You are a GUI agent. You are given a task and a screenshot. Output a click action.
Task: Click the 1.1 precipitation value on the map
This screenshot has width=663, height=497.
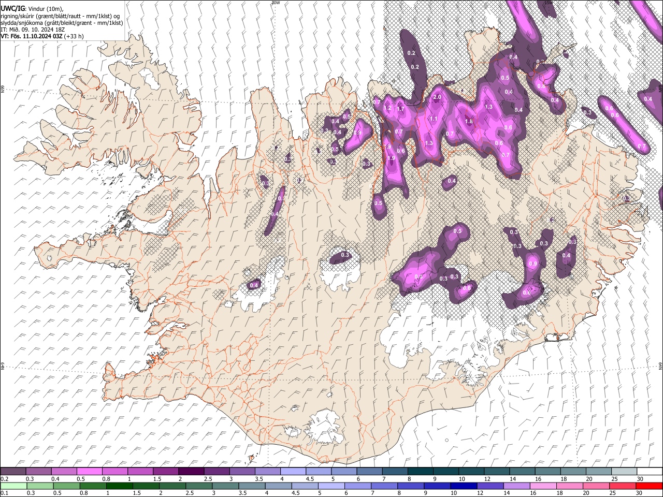[x=434, y=119]
